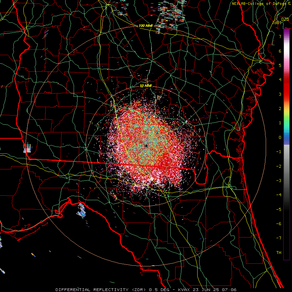
Task: Click the positive "1" scale label
Action: click(280, 123)
